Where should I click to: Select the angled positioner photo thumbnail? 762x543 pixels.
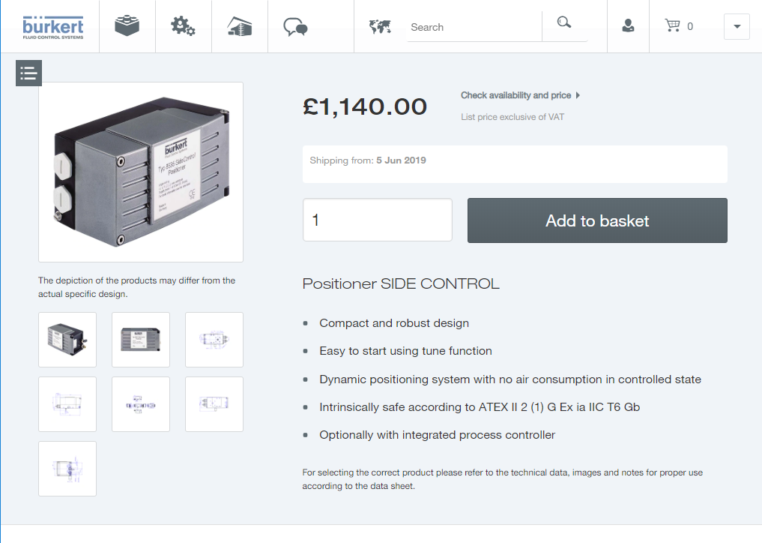pos(67,340)
